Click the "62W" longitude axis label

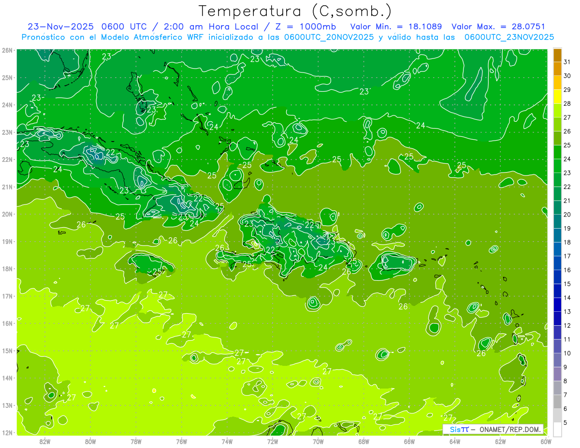(500, 441)
